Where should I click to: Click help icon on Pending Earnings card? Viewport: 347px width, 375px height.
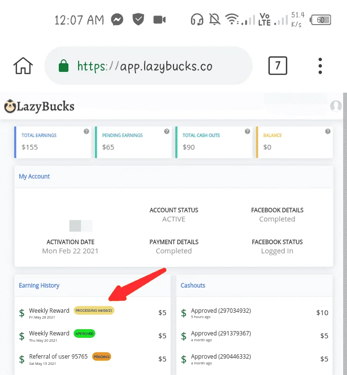tap(167, 131)
